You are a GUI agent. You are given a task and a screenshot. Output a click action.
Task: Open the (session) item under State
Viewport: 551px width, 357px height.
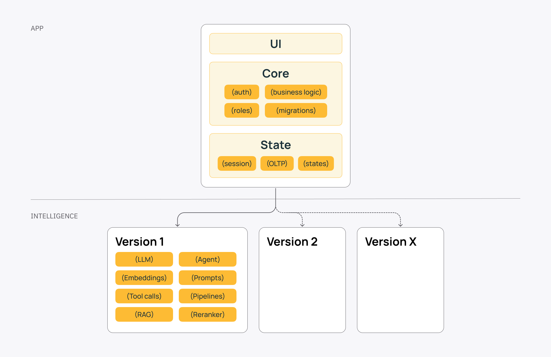[236, 163]
